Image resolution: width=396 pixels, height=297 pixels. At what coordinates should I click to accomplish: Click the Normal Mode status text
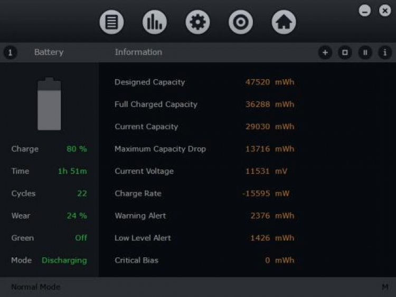click(x=36, y=287)
